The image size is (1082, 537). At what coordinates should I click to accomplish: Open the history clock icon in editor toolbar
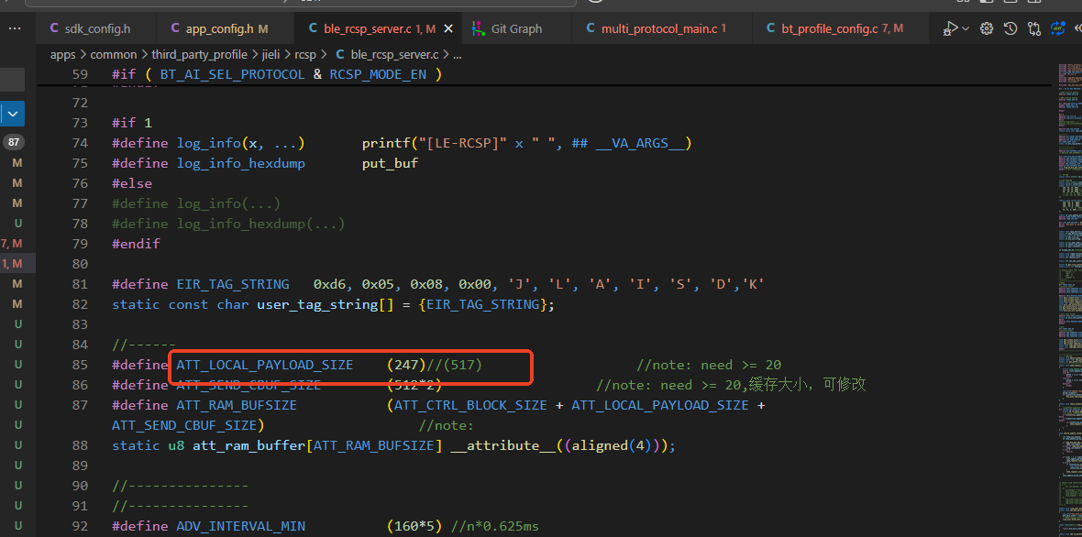(1010, 28)
